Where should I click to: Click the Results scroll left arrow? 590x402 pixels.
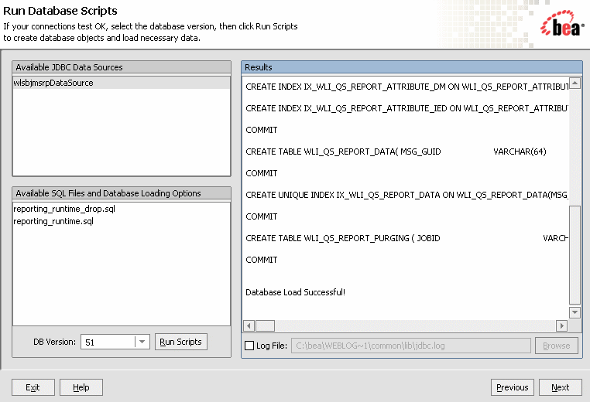click(249, 325)
